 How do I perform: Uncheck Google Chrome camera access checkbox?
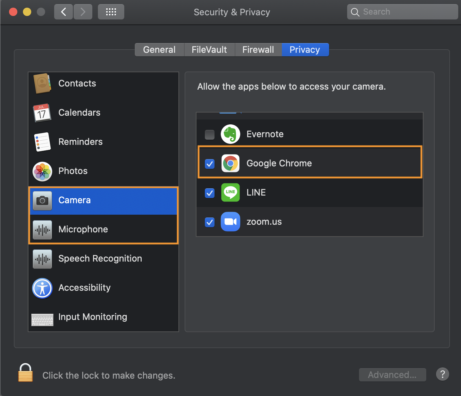[210, 164]
